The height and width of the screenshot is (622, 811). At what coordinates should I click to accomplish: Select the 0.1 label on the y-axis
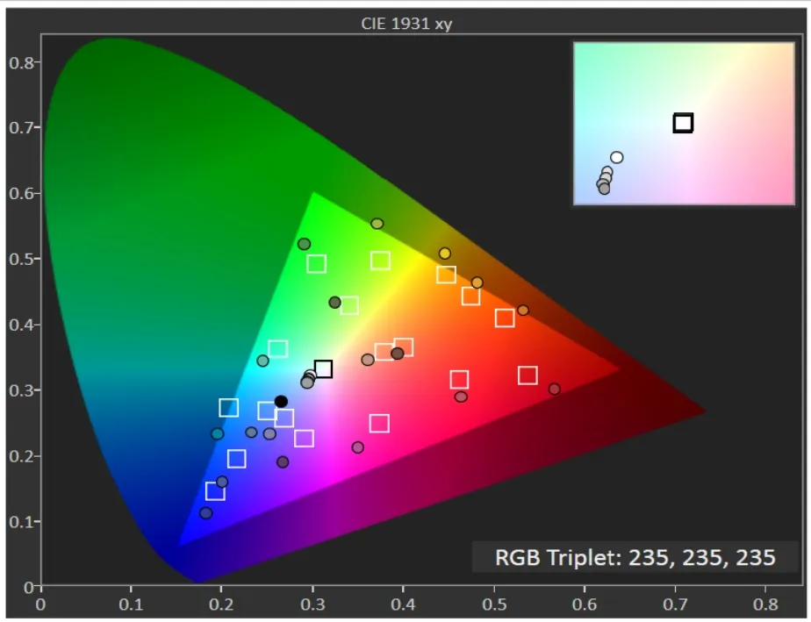point(21,521)
